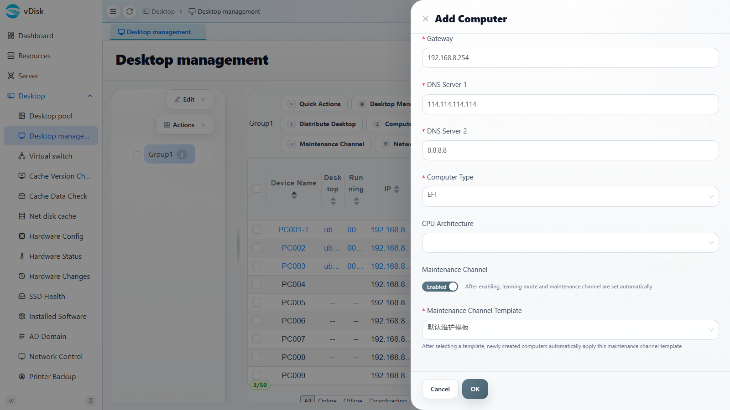Check the Group1 checkbox

(137, 154)
